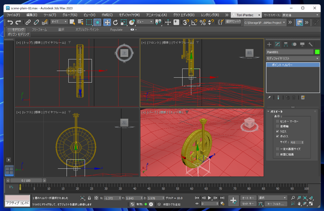Open the Tori iPentec account dropdown

pos(246,15)
